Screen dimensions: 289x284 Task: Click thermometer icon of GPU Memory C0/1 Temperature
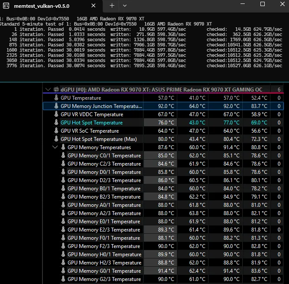tap(63, 156)
